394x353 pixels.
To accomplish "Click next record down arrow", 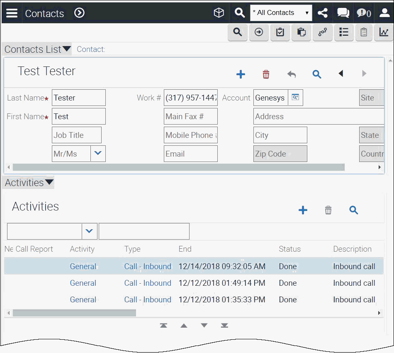I will pyautogui.click(x=204, y=325).
